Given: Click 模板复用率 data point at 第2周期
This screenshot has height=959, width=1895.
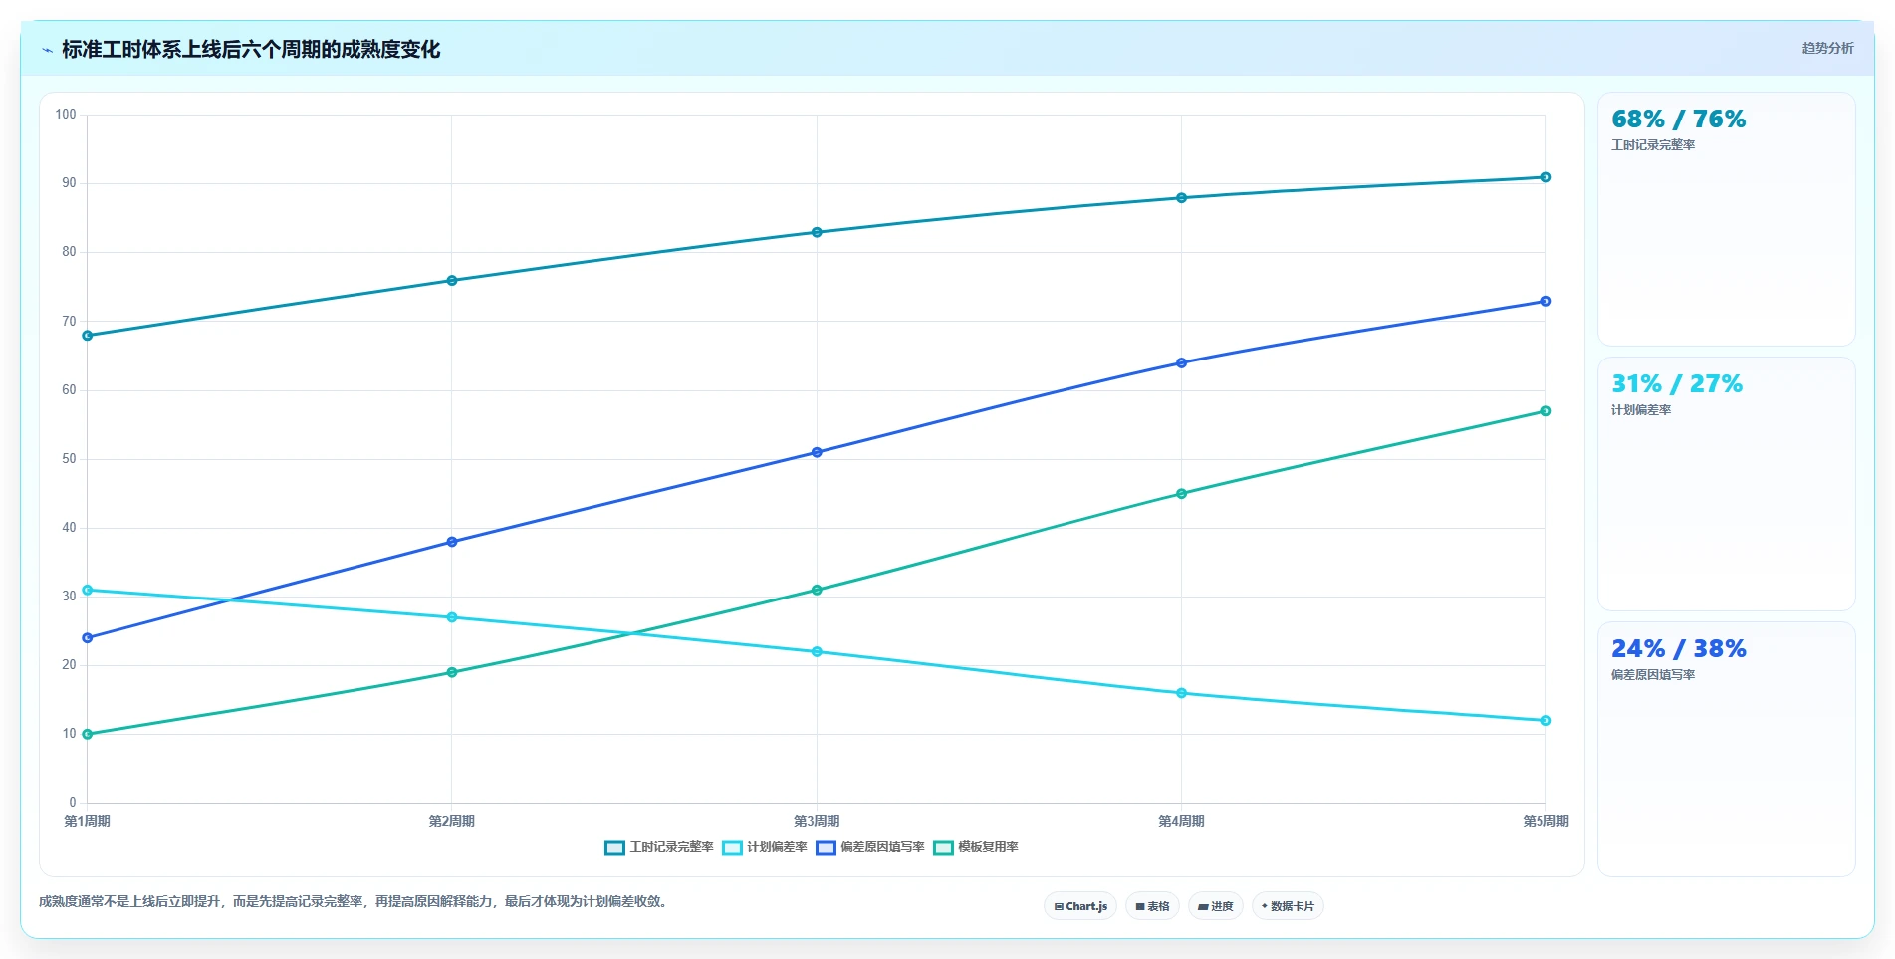Looking at the screenshot, I should 452,672.
